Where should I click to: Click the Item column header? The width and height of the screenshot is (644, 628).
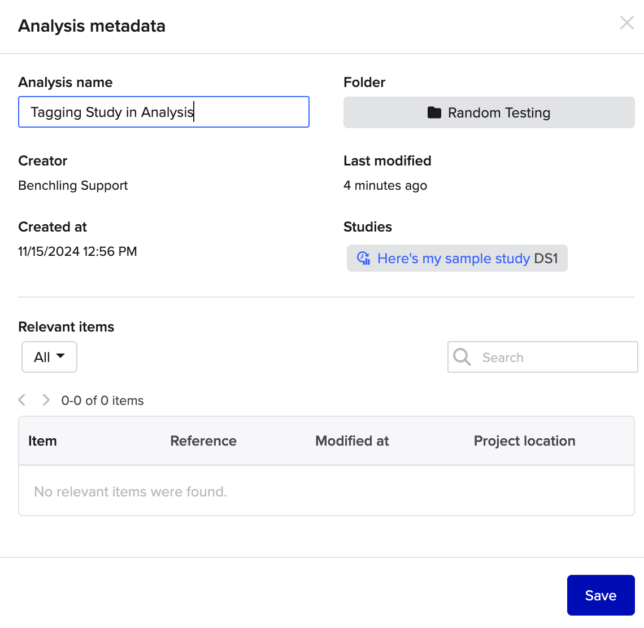[43, 441]
